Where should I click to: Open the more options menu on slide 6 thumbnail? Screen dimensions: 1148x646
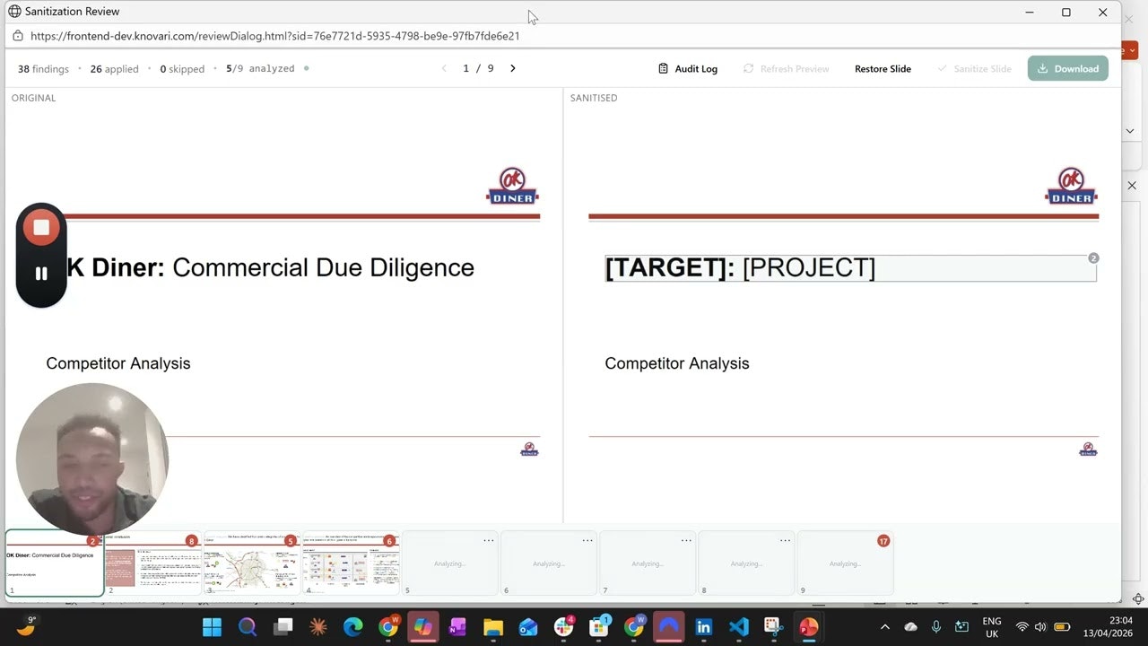pyautogui.click(x=587, y=540)
